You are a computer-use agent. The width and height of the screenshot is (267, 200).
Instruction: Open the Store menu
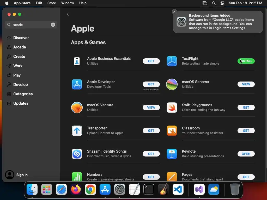point(52,3)
